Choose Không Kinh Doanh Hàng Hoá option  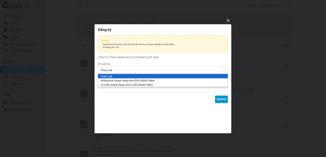pos(163,80)
